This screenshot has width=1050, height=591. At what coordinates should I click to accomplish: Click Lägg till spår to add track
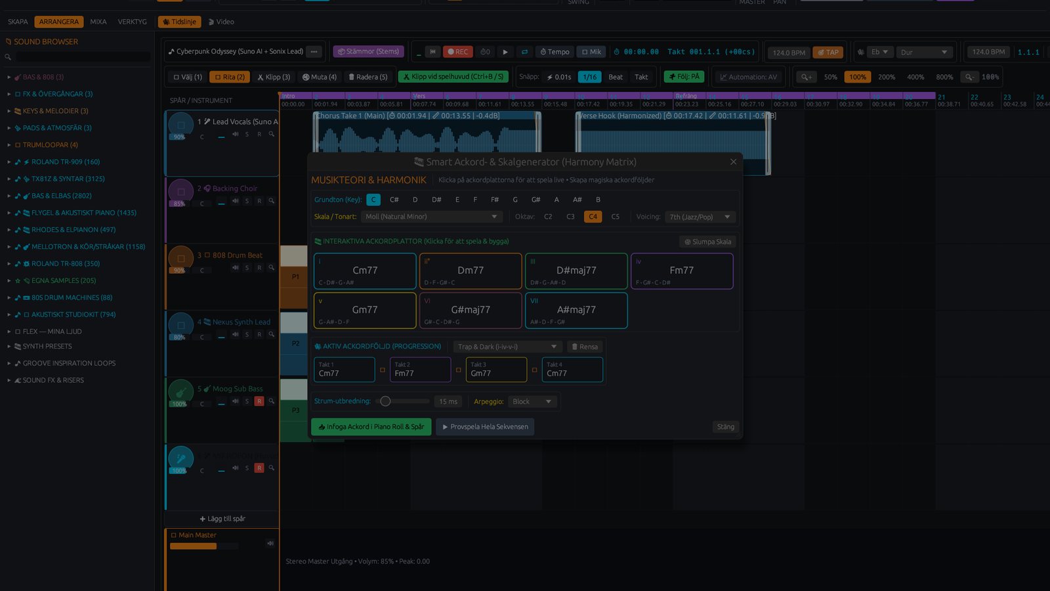222,519
